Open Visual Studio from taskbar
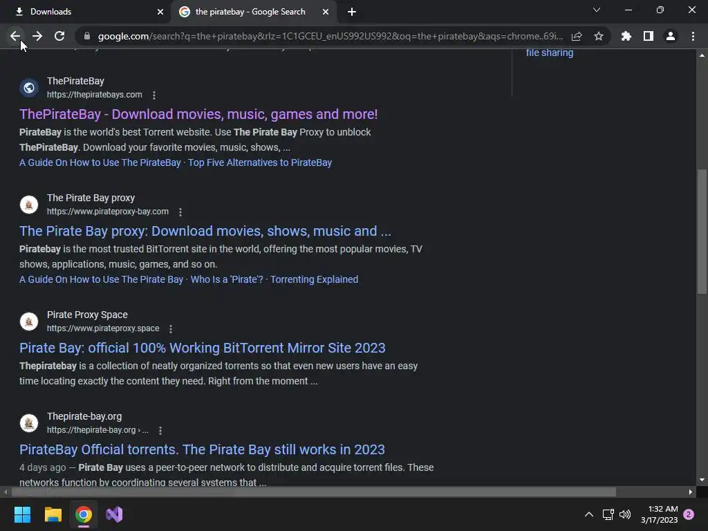 pyautogui.click(x=114, y=514)
